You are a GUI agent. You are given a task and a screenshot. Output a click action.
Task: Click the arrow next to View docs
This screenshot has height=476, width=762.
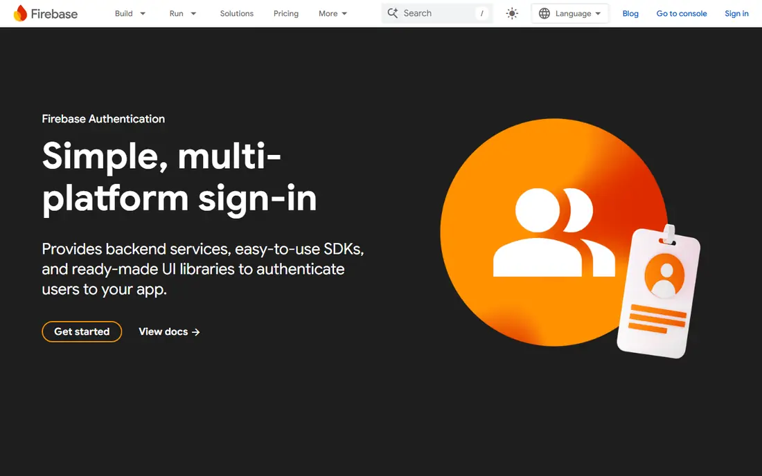click(196, 332)
